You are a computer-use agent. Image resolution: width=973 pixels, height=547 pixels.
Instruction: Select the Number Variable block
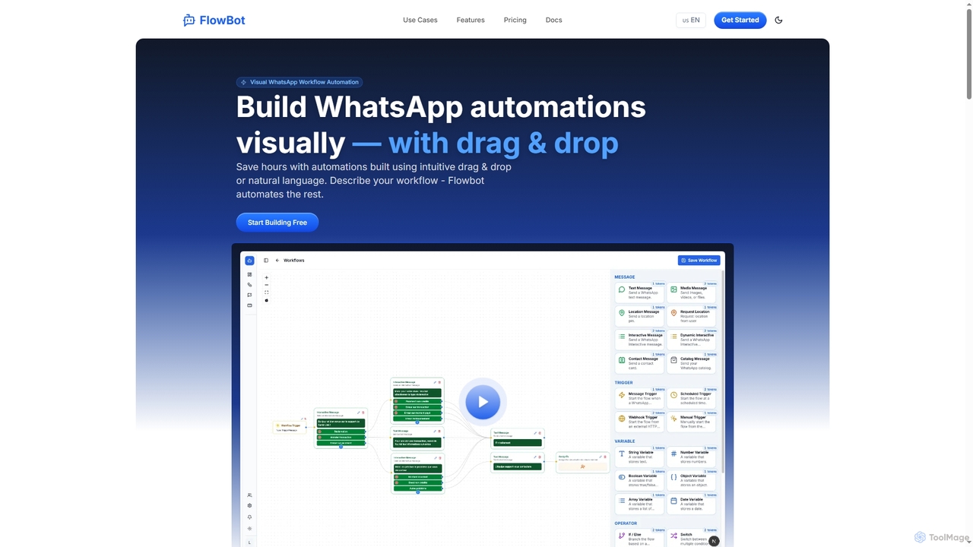point(692,457)
